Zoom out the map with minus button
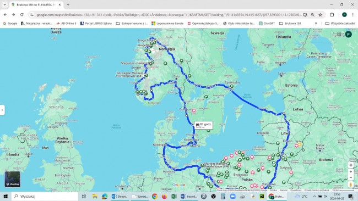Viewport: 358px width, 201px height. point(351,177)
